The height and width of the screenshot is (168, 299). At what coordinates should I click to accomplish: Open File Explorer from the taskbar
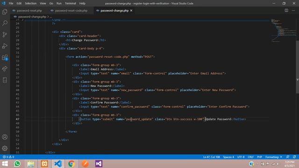(31, 164)
